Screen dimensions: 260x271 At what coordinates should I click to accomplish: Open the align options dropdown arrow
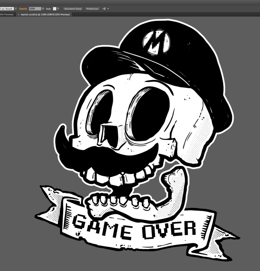click(108, 9)
